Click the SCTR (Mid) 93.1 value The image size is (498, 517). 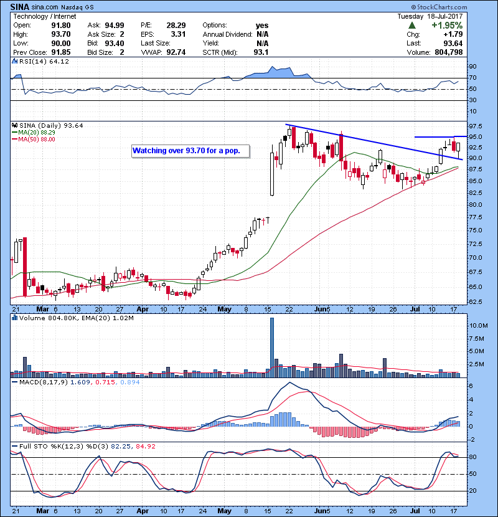(x=261, y=52)
